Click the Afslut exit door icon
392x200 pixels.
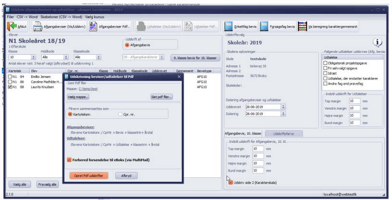click(x=12, y=26)
